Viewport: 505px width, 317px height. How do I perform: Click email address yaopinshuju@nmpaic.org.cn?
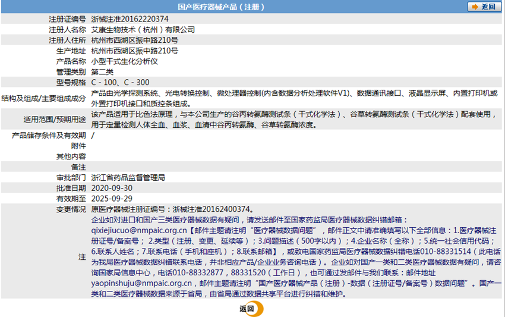[x=141, y=284]
